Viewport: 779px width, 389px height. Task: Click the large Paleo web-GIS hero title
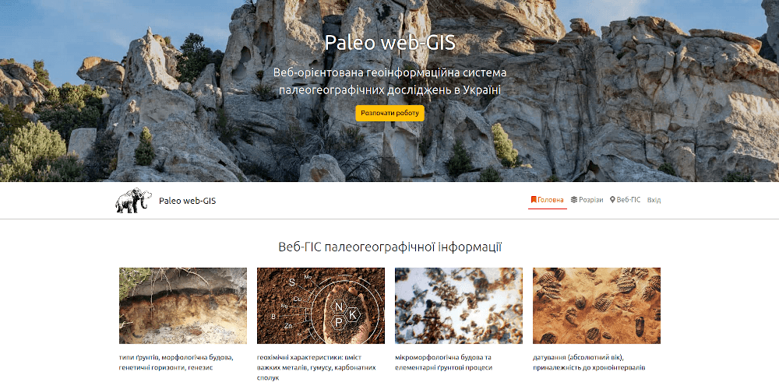pos(390,43)
